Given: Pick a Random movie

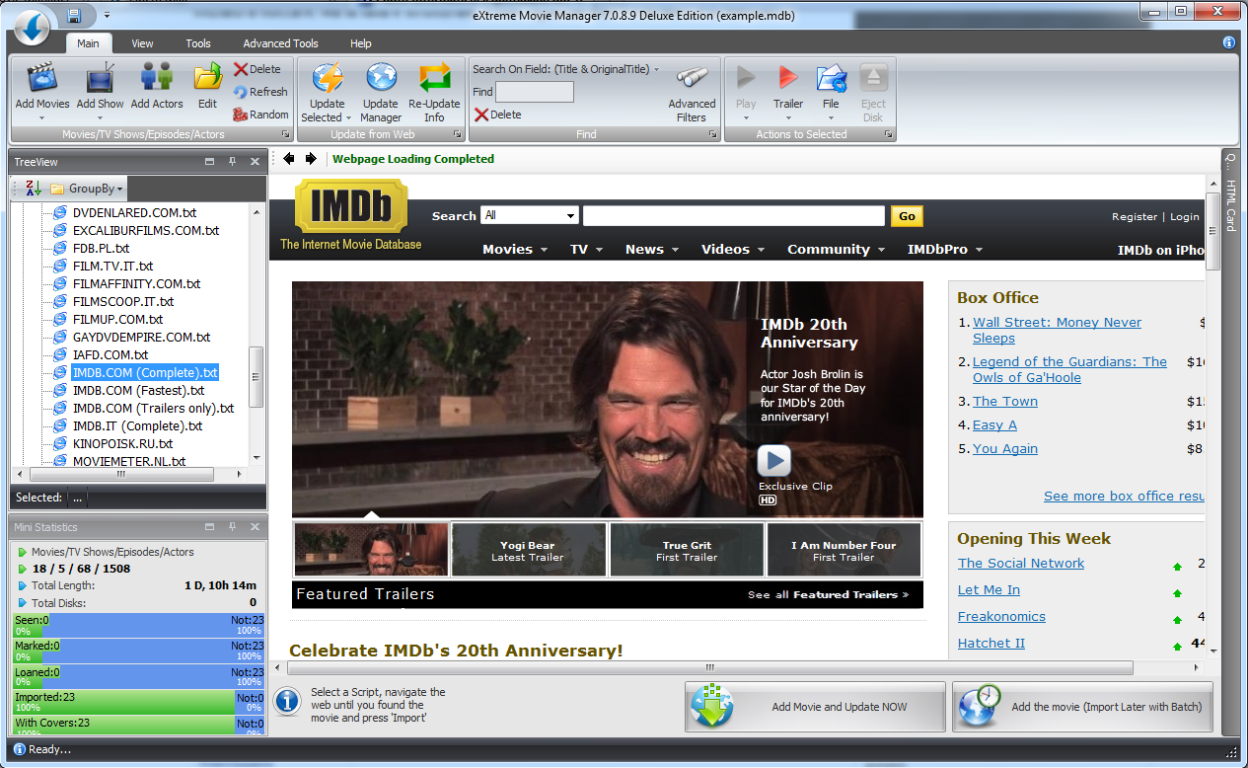Looking at the screenshot, I should point(260,115).
